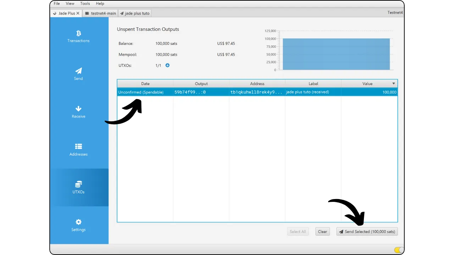Viewport: 454px width, 255px height.
Task: Open the Settings gear sidebar icon
Action: (x=78, y=222)
